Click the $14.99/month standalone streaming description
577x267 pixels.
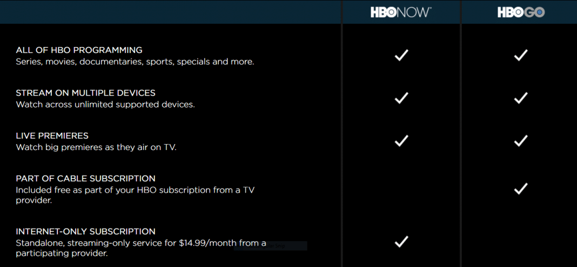click(x=141, y=248)
